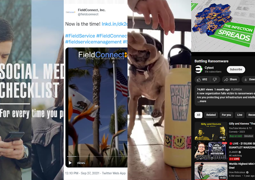Open the Worlds Highest Mini golf thumbnail
Viewport: 255px width, 180px height.
[x=211, y=171]
